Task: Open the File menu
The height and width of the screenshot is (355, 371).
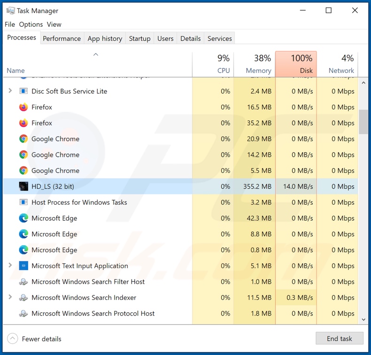Action: pos(10,24)
